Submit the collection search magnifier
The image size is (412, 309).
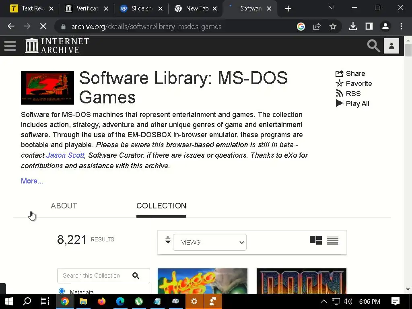tap(136, 275)
